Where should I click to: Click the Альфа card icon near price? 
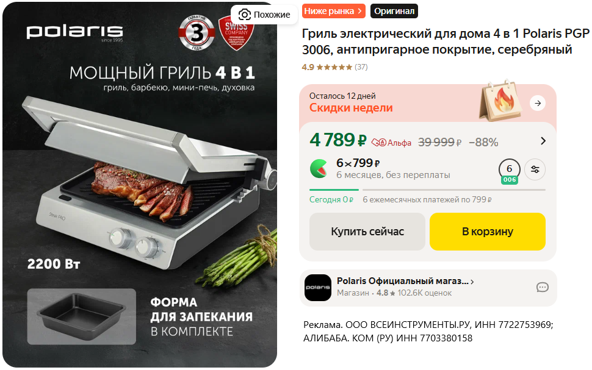coord(378,143)
